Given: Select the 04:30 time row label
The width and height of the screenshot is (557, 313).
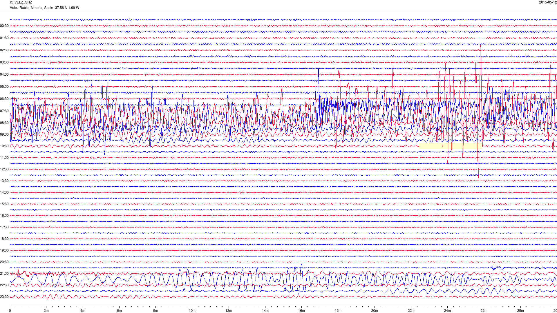Looking at the screenshot, I should pyautogui.click(x=4, y=74).
